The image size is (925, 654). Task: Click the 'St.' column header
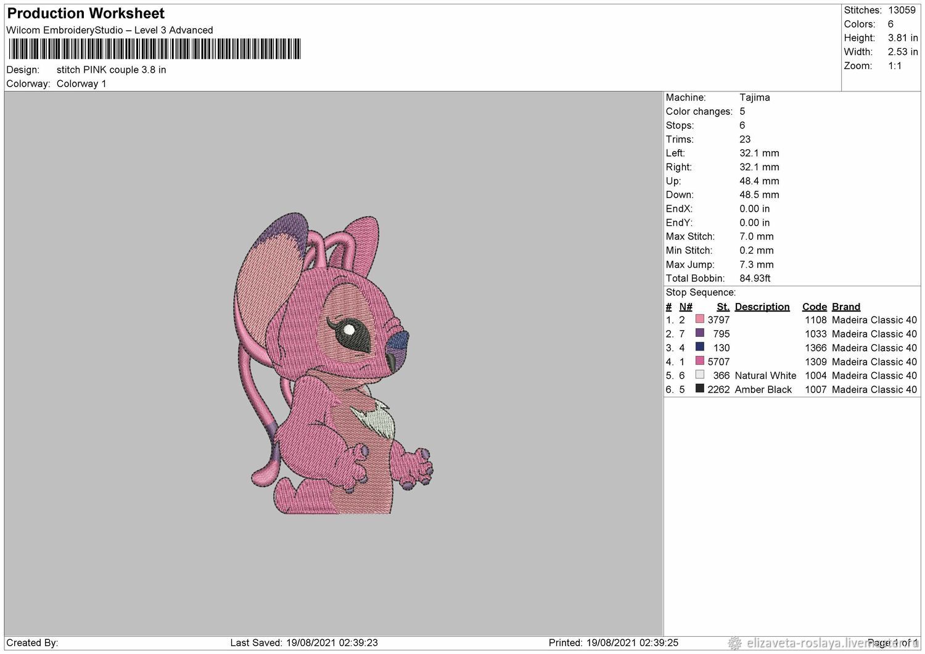(723, 307)
